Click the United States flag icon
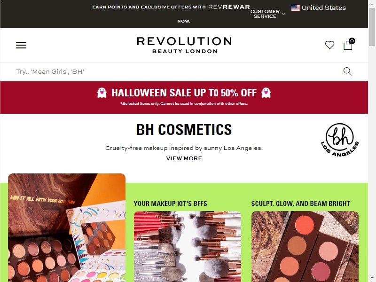This screenshot has height=282, width=376. (296, 8)
